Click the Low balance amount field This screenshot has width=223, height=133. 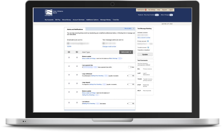[131, 104]
